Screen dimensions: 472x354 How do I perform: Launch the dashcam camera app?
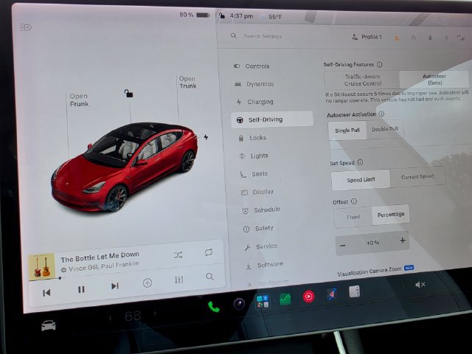point(239,303)
